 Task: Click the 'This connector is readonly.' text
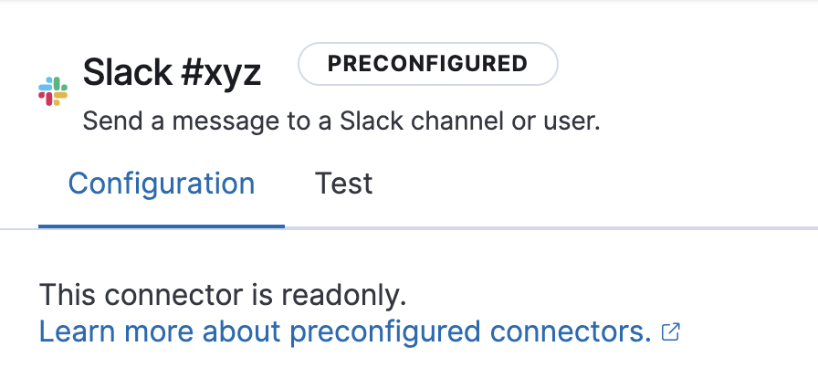point(222,296)
